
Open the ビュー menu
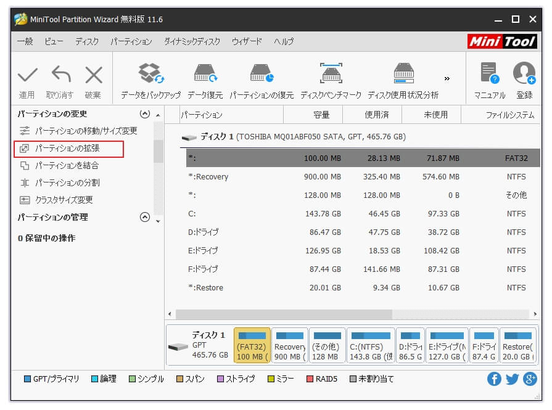click(x=54, y=41)
